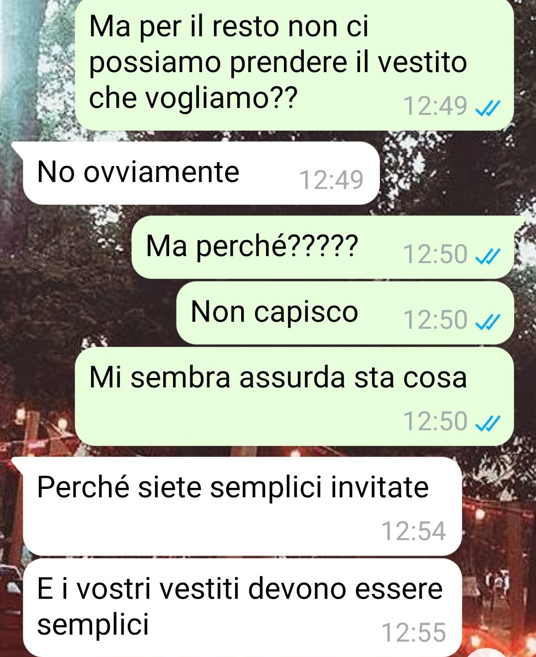536x657 pixels.
Task: Click the 12:55 timestamp
Action: tap(414, 633)
